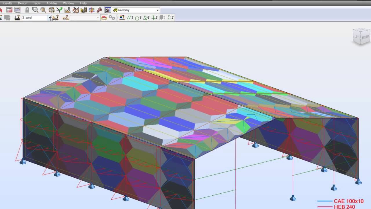Viewport: 371px width, 209px height.
Task: Click the yellow building blocks icon
Action: (84, 10)
